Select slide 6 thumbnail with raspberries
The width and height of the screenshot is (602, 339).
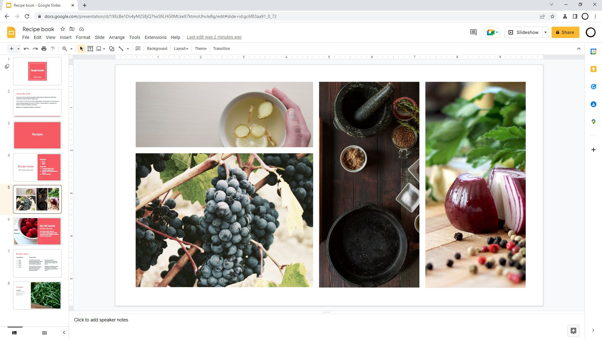(x=37, y=231)
